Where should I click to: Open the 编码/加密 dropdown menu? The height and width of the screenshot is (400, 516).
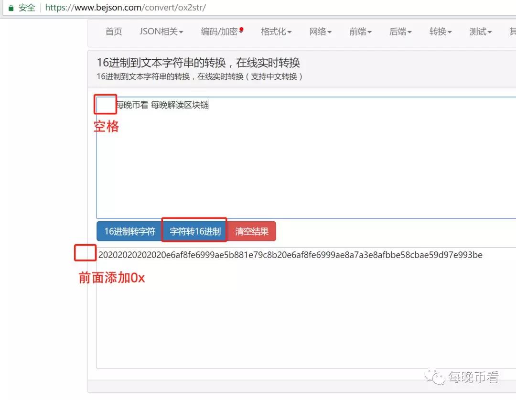(222, 32)
